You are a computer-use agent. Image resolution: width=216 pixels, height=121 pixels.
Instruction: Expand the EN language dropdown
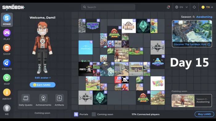(x=181, y=7)
